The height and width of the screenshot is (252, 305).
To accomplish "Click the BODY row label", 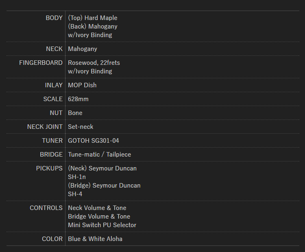I will (x=54, y=18).
